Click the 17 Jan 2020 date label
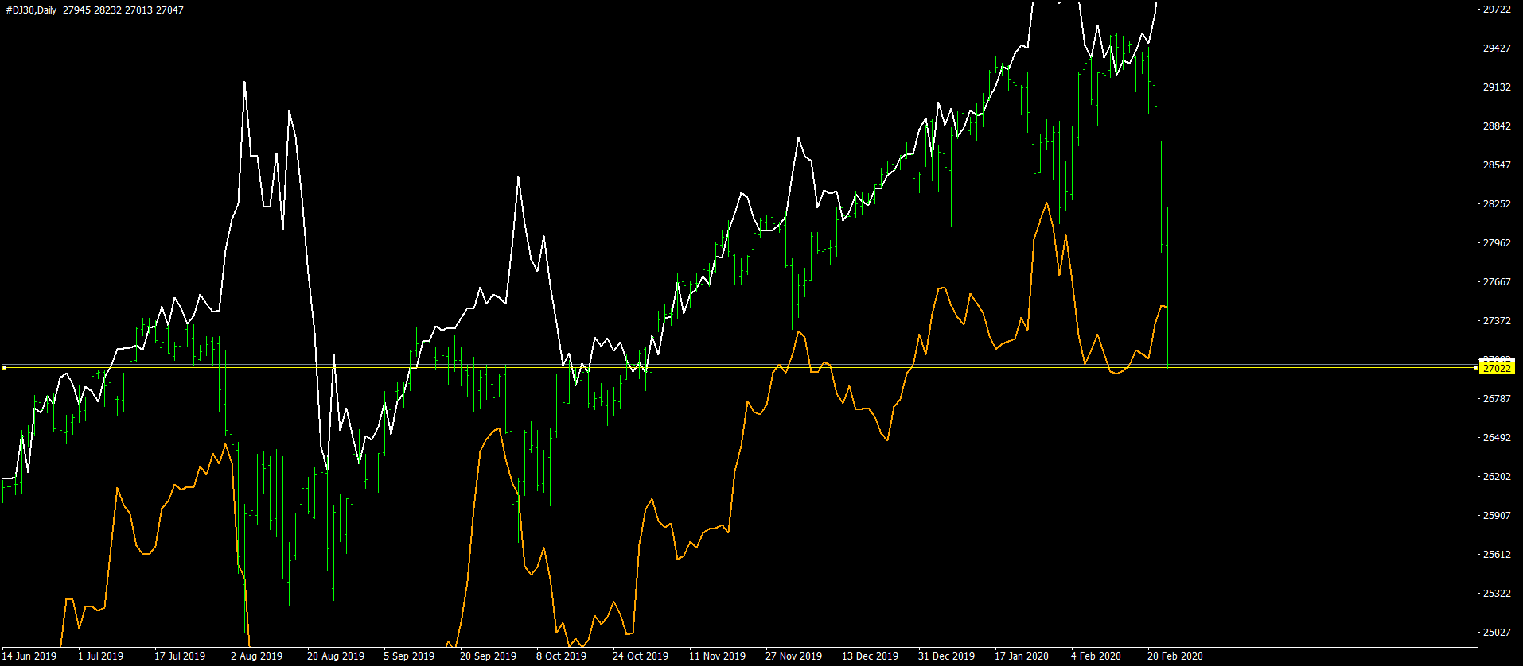The image size is (1523, 666). click(1022, 656)
